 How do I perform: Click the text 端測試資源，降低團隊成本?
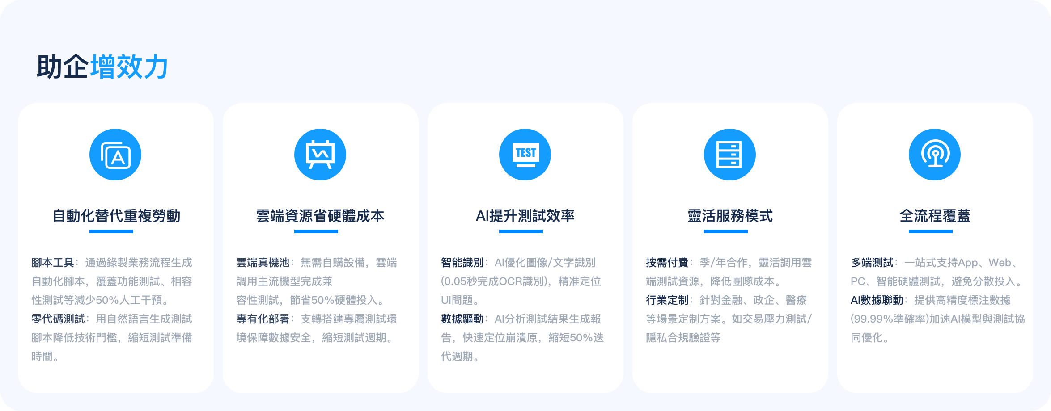[x=710, y=281]
